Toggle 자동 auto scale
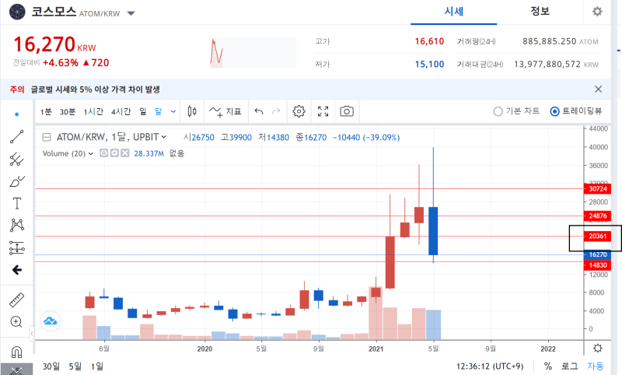The height and width of the screenshot is (375, 622). 596,366
